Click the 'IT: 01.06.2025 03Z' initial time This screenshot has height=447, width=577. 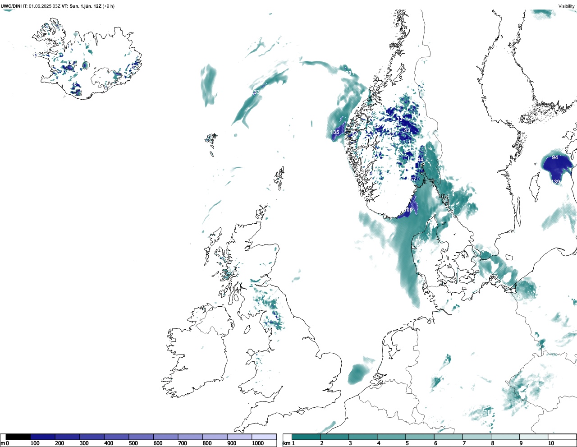[x=42, y=6]
